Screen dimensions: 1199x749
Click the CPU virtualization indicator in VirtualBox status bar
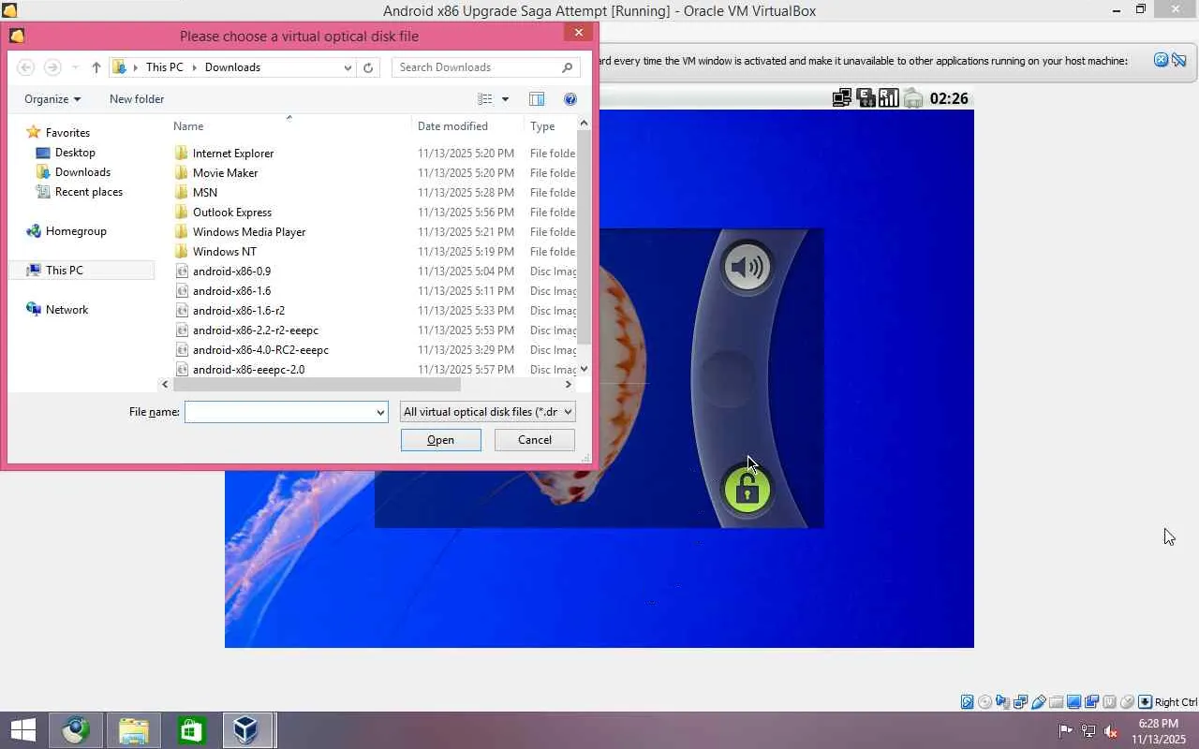[1110, 702]
